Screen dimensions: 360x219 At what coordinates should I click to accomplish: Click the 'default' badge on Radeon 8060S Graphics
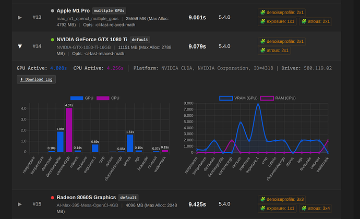point(128,198)
